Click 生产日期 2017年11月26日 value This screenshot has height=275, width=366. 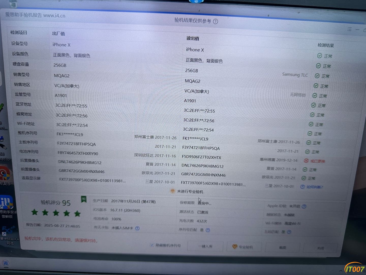(133, 201)
